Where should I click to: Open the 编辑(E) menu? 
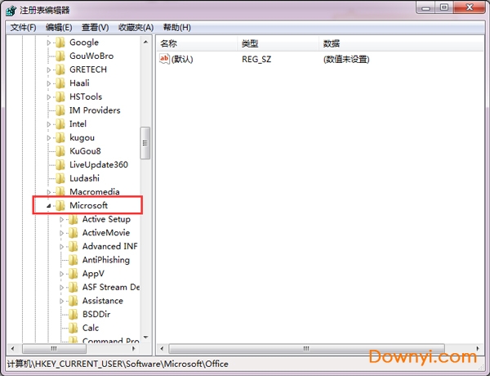59,28
